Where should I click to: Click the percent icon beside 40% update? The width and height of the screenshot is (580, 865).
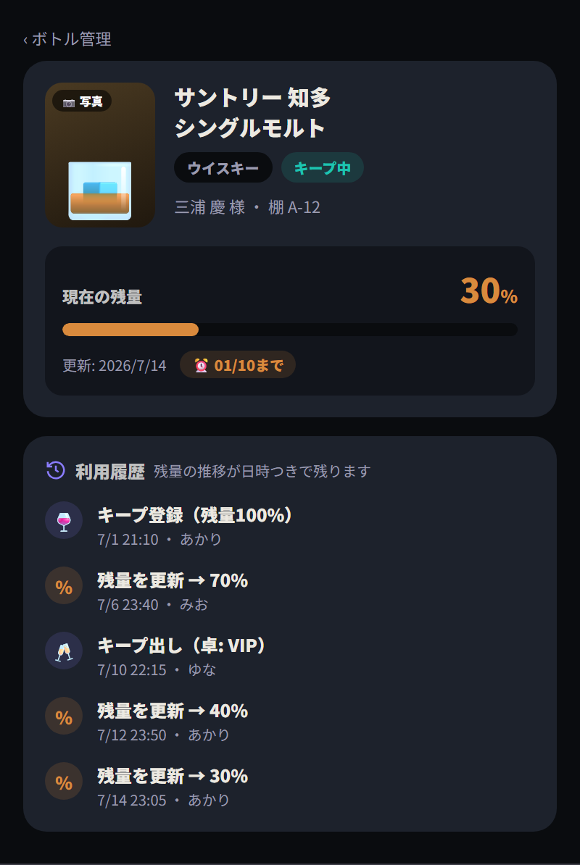[x=64, y=716]
